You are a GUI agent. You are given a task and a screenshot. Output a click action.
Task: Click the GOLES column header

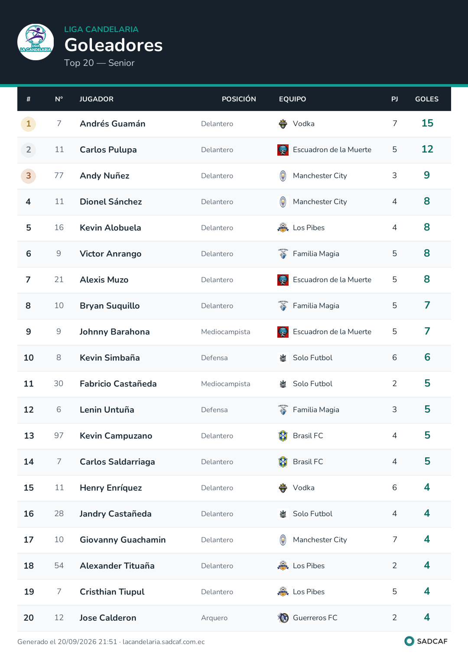(x=427, y=99)
